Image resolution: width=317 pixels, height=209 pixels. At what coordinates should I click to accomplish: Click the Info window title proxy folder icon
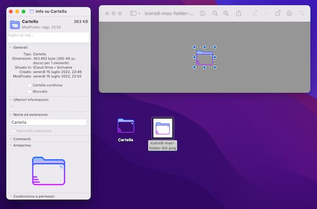32,11
